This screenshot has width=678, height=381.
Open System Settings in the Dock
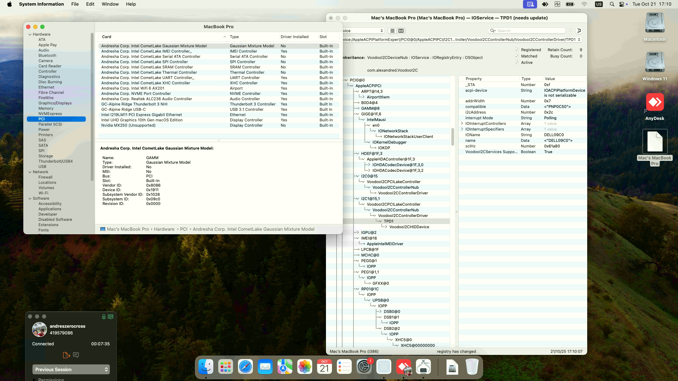pyautogui.click(x=364, y=367)
